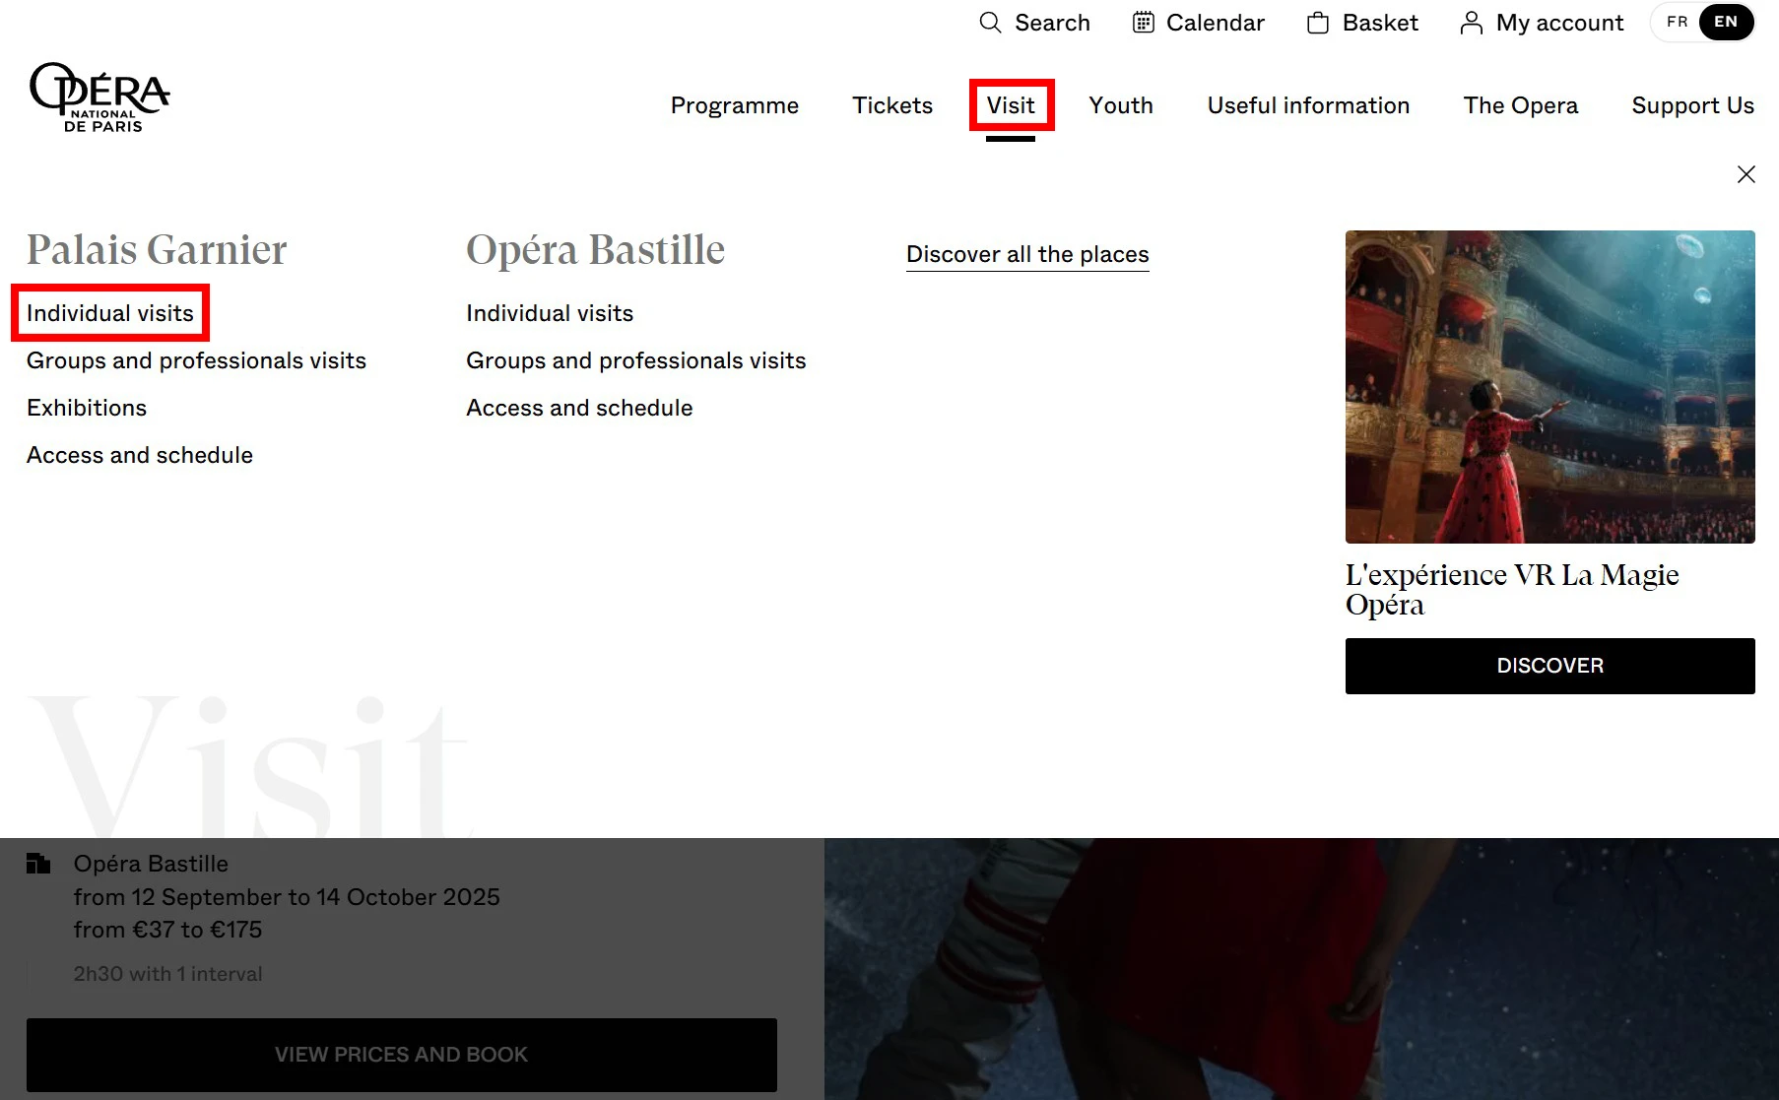Open Opéra Bastille Access and schedule
This screenshot has height=1100, width=1779.
click(x=579, y=408)
